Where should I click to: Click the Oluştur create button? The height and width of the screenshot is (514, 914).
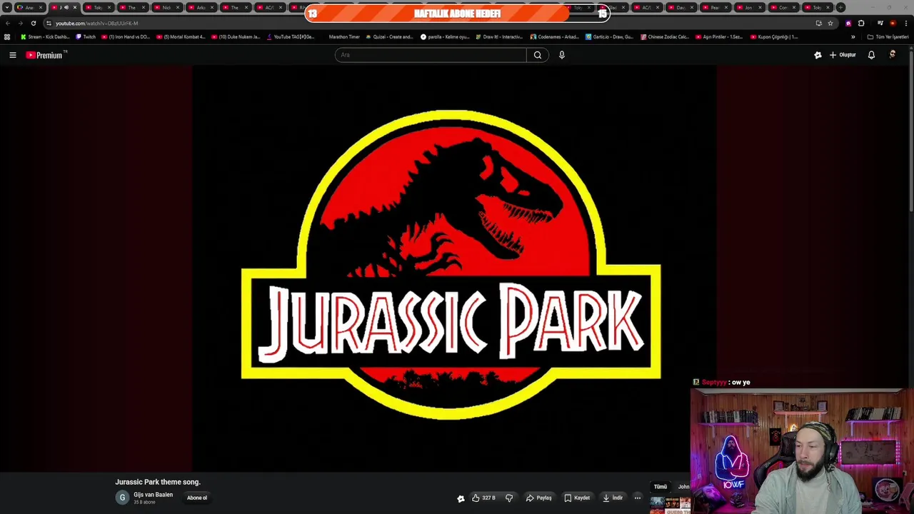pos(843,55)
